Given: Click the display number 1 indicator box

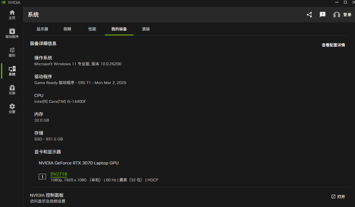Looking at the screenshot, I should 42,177.
